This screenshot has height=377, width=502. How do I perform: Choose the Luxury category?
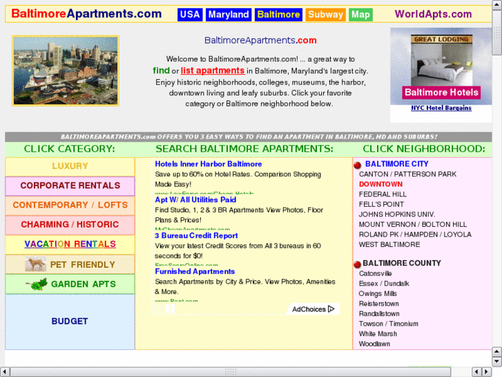point(70,166)
